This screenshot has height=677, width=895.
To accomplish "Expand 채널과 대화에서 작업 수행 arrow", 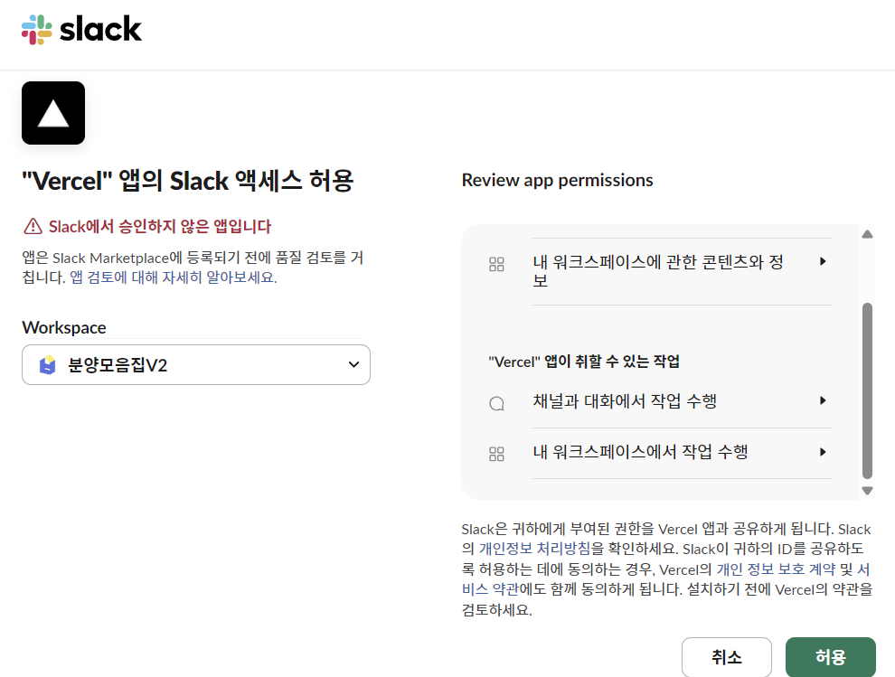I will [823, 400].
